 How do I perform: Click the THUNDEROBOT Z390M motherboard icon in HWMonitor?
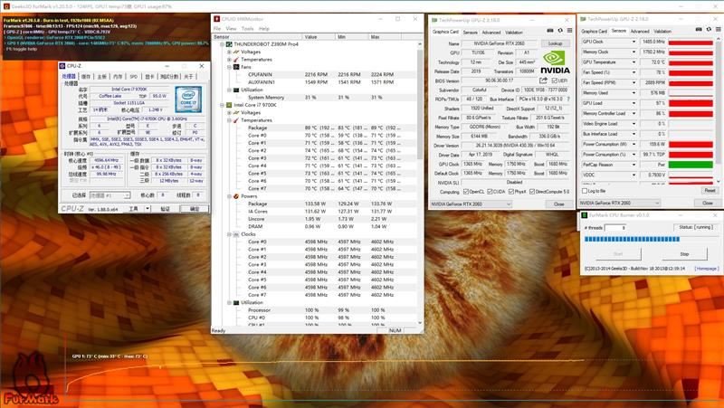(x=229, y=43)
